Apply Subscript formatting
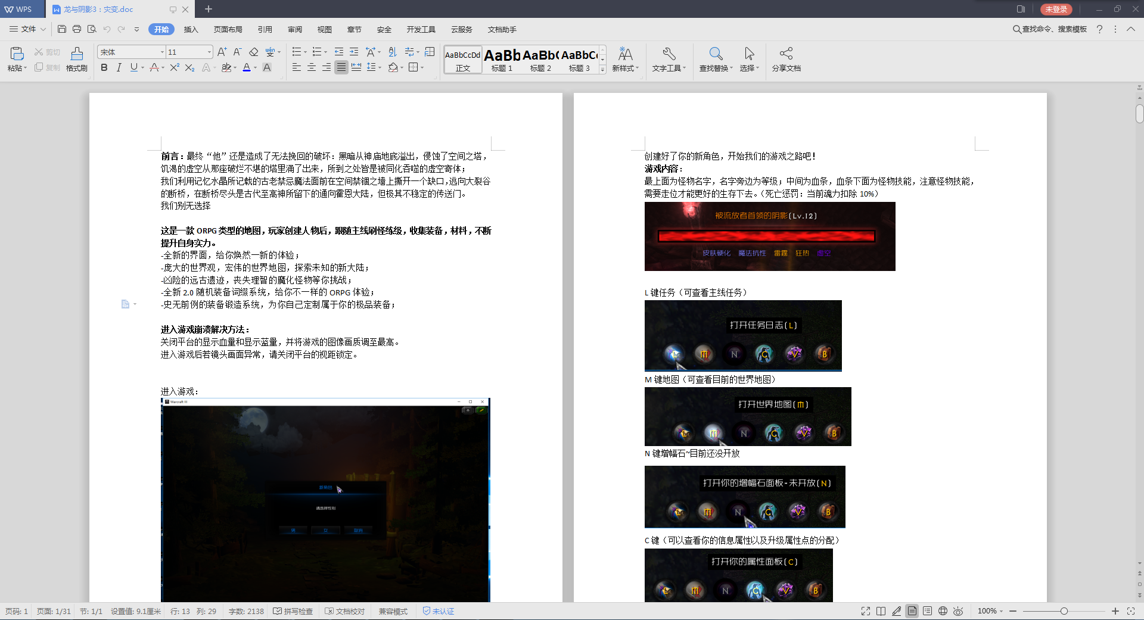This screenshot has height=620, width=1144. coord(189,67)
